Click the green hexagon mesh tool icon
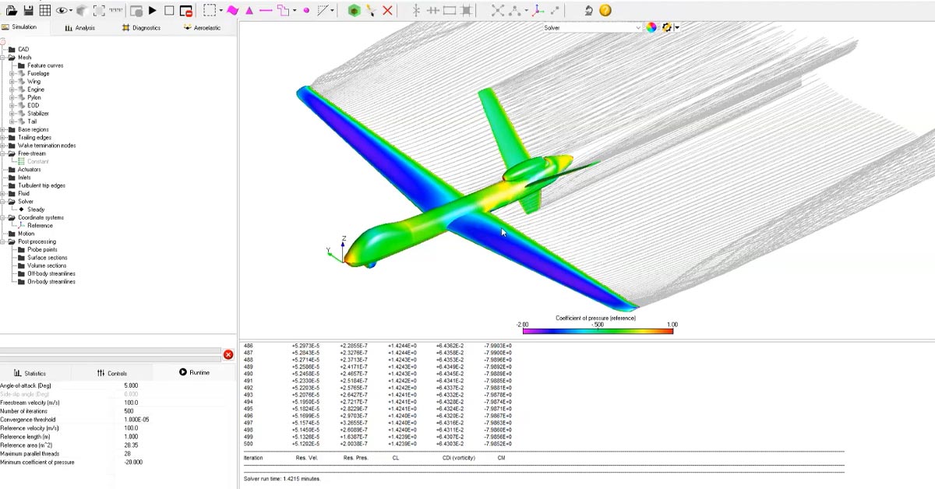The height and width of the screenshot is (489, 935). point(355,10)
